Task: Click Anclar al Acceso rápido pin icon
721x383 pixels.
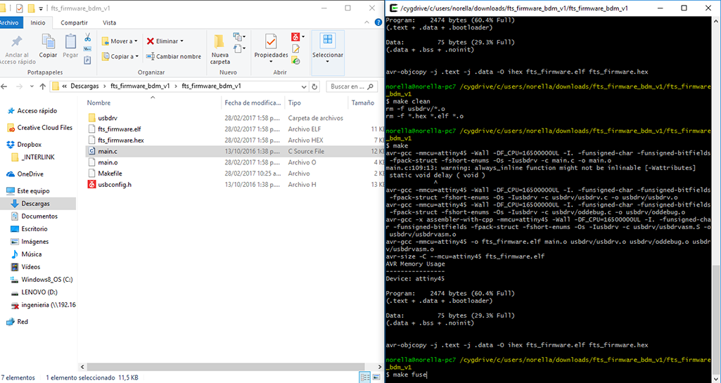Action: click(17, 41)
